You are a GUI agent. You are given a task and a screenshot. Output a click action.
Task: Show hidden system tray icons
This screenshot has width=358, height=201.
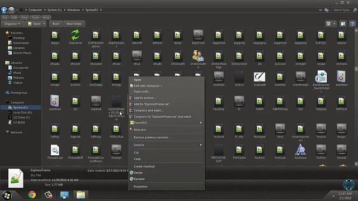[333, 196]
